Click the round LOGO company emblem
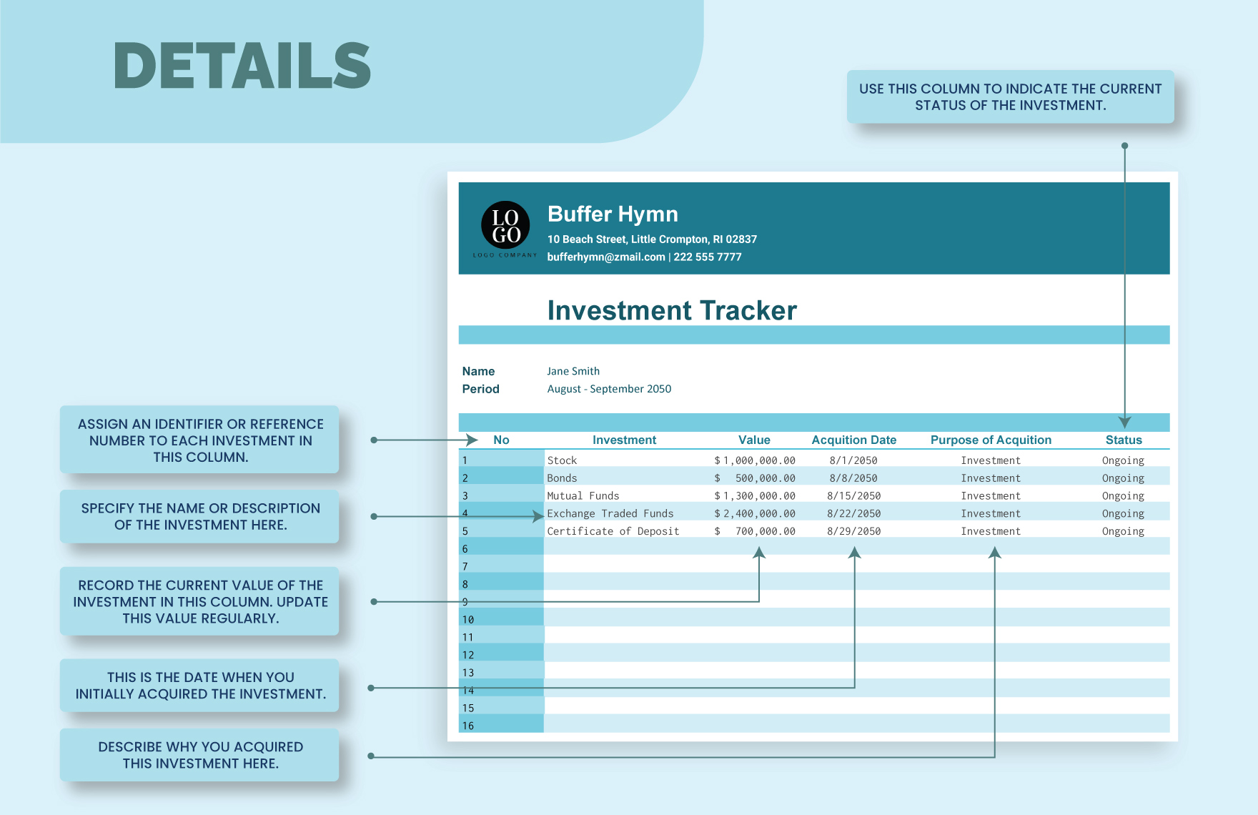The width and height of the screenshot is (1258, 815). [505, 225]
